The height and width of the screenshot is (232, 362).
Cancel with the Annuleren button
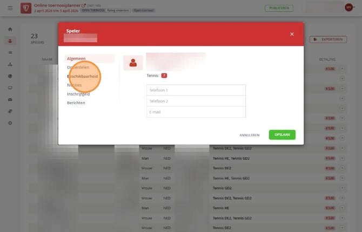pos(249,135)
